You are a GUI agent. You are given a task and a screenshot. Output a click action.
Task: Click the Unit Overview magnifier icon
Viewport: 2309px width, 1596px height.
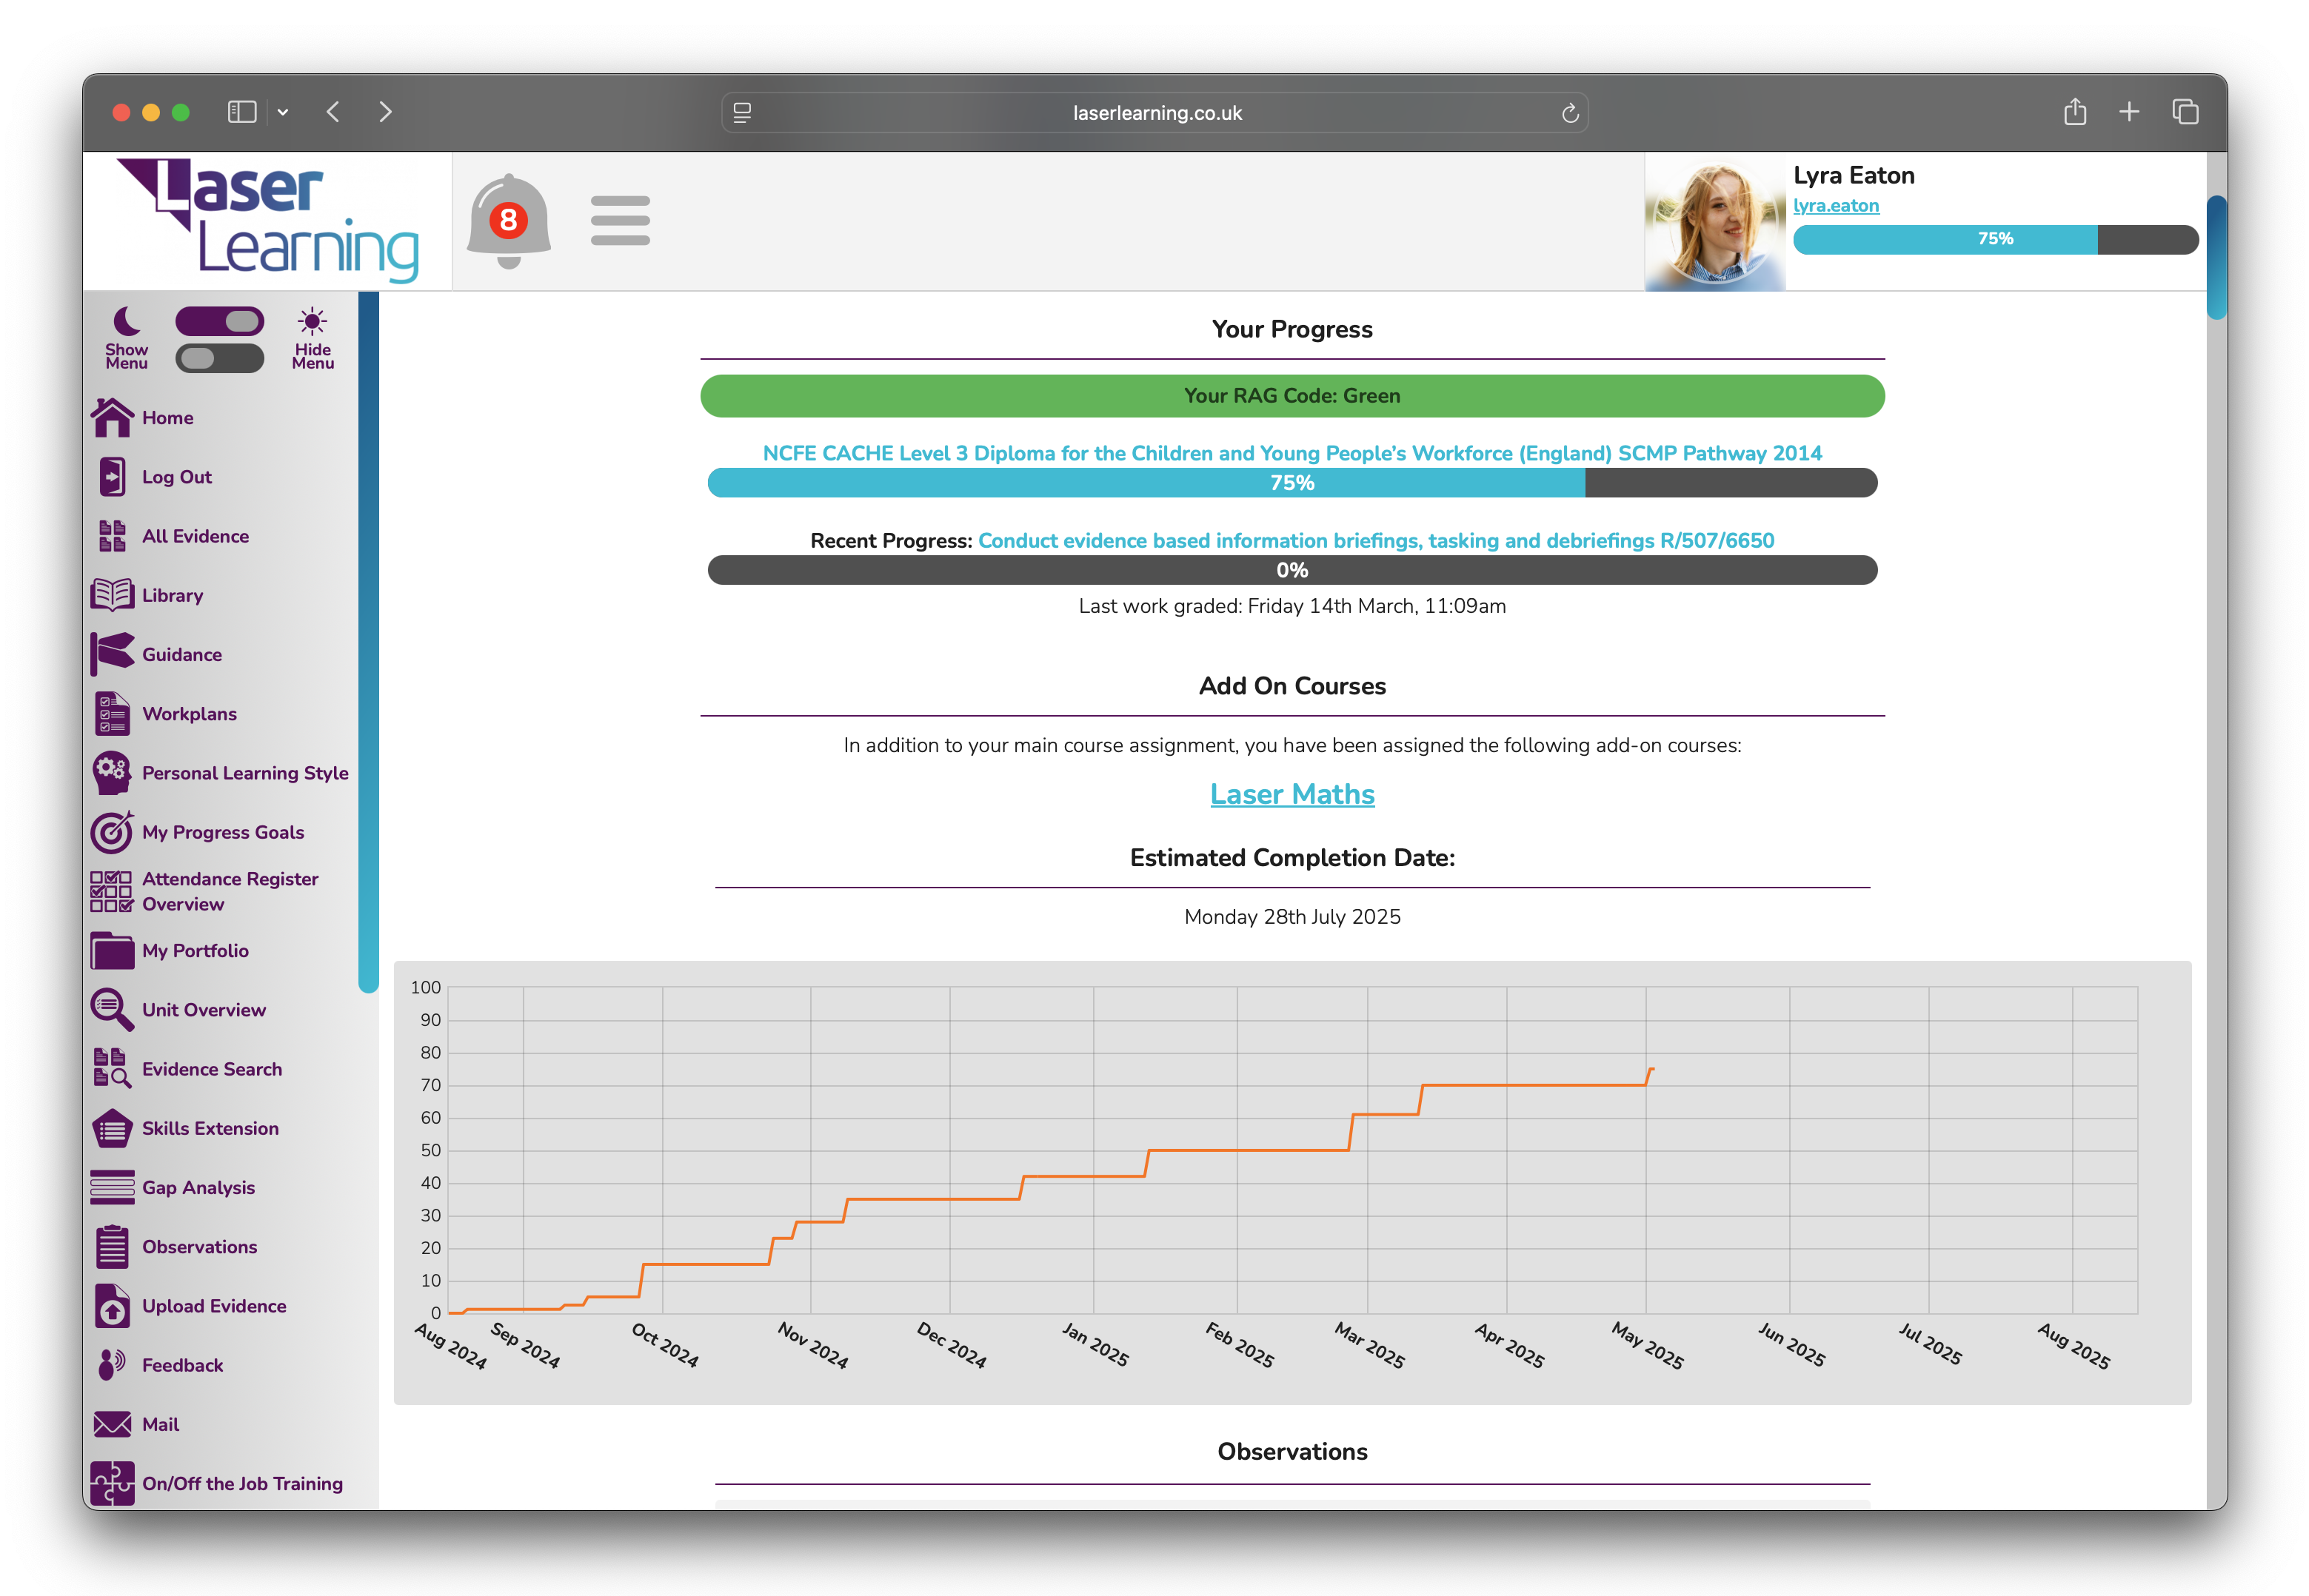(112, 1009)
